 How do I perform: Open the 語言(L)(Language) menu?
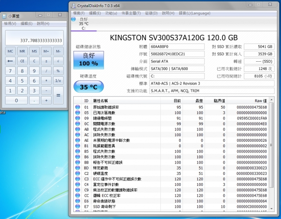[x=195, y=13]
